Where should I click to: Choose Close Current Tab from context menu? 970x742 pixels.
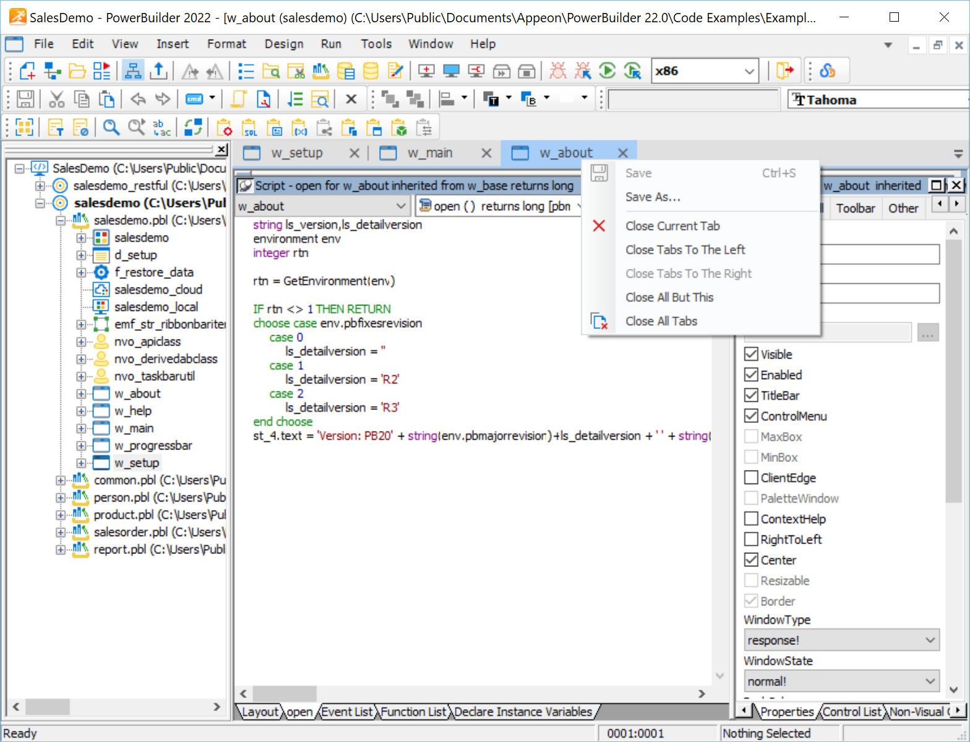coord(702,226)
